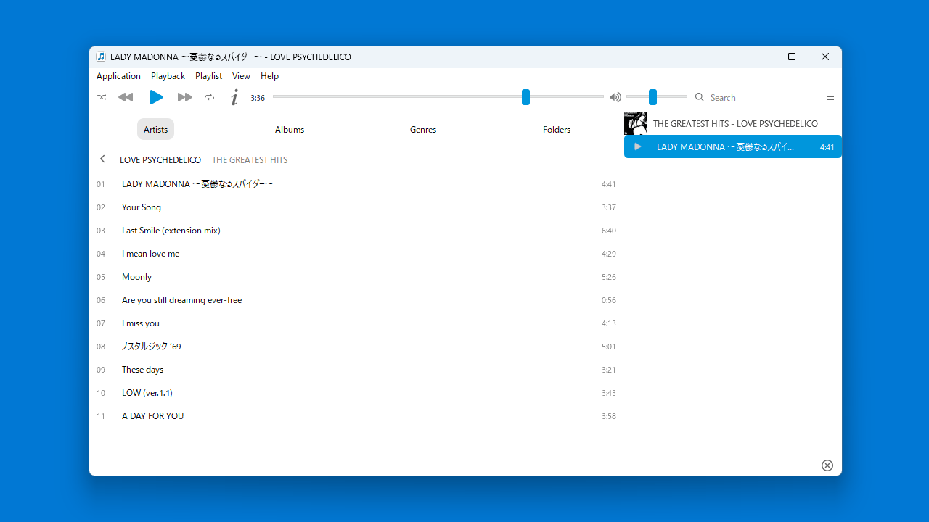Switch to the Folders tab
The width and height of the screenshot is (929, 522).
click(x=557, y=129)
